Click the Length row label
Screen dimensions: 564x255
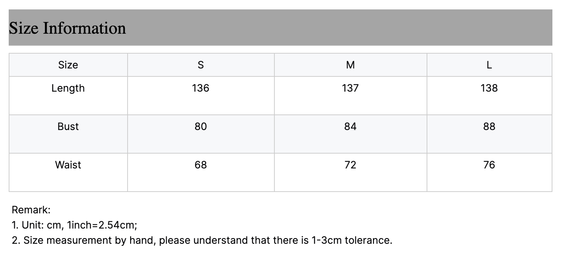click(x=68, y=88)
